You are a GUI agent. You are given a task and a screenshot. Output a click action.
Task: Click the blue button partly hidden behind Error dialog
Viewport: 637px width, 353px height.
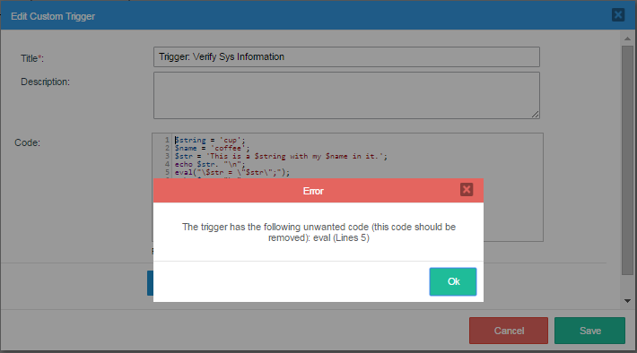pyautogui.click(x=150, y=283)
